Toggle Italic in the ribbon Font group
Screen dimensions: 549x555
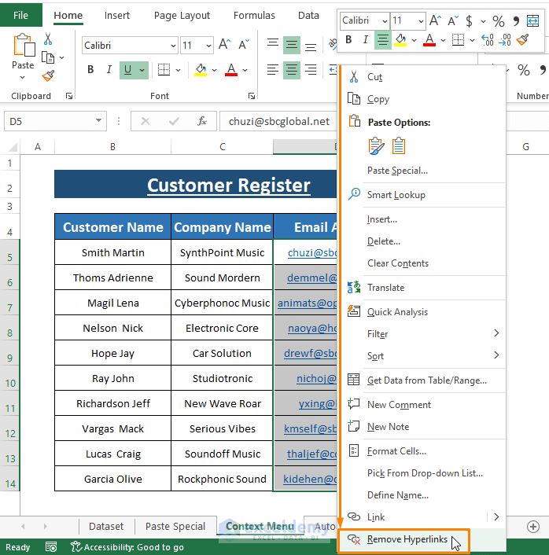click(x=109, y=70)
